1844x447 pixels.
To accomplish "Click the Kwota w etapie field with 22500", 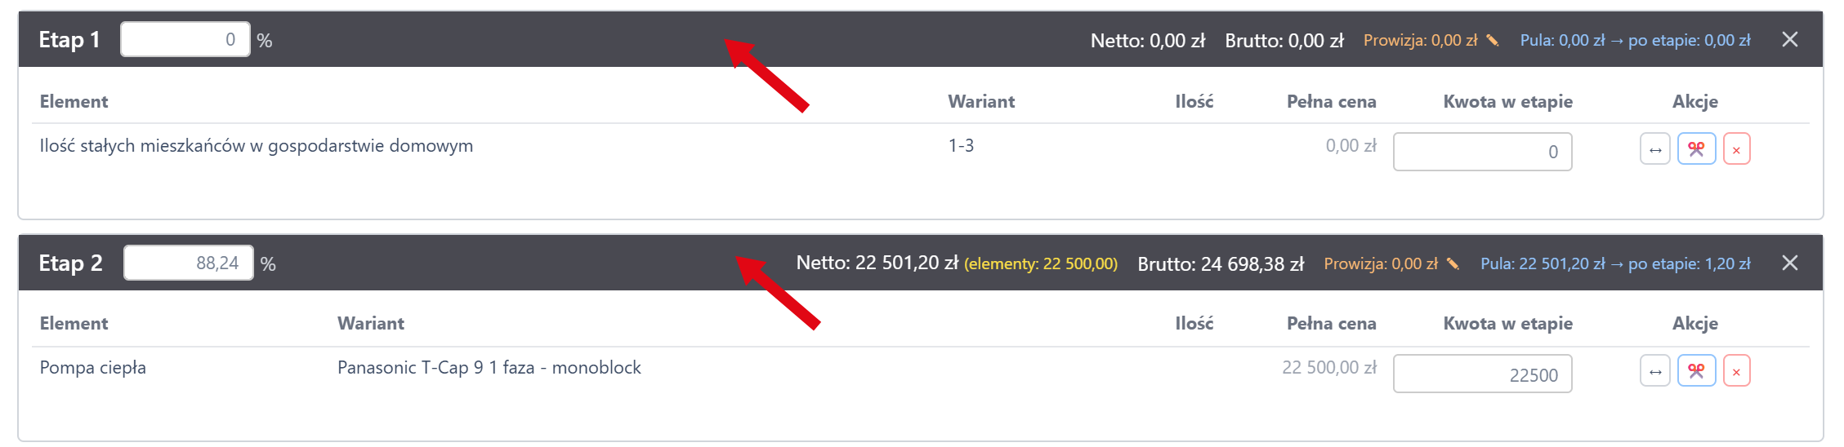I will coord(1482,374).
